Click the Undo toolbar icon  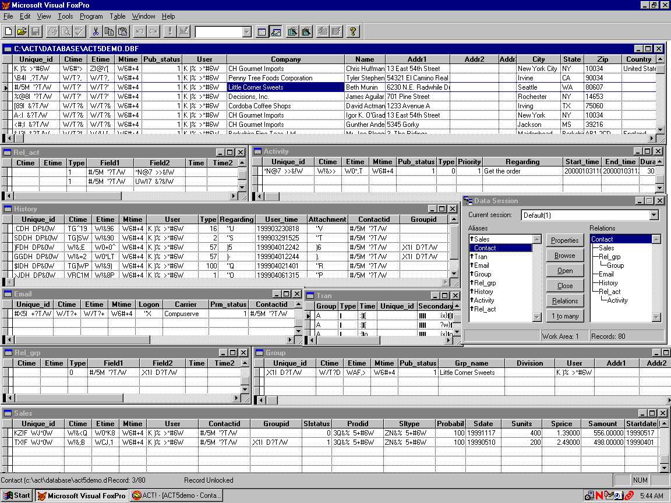[140, 31]
